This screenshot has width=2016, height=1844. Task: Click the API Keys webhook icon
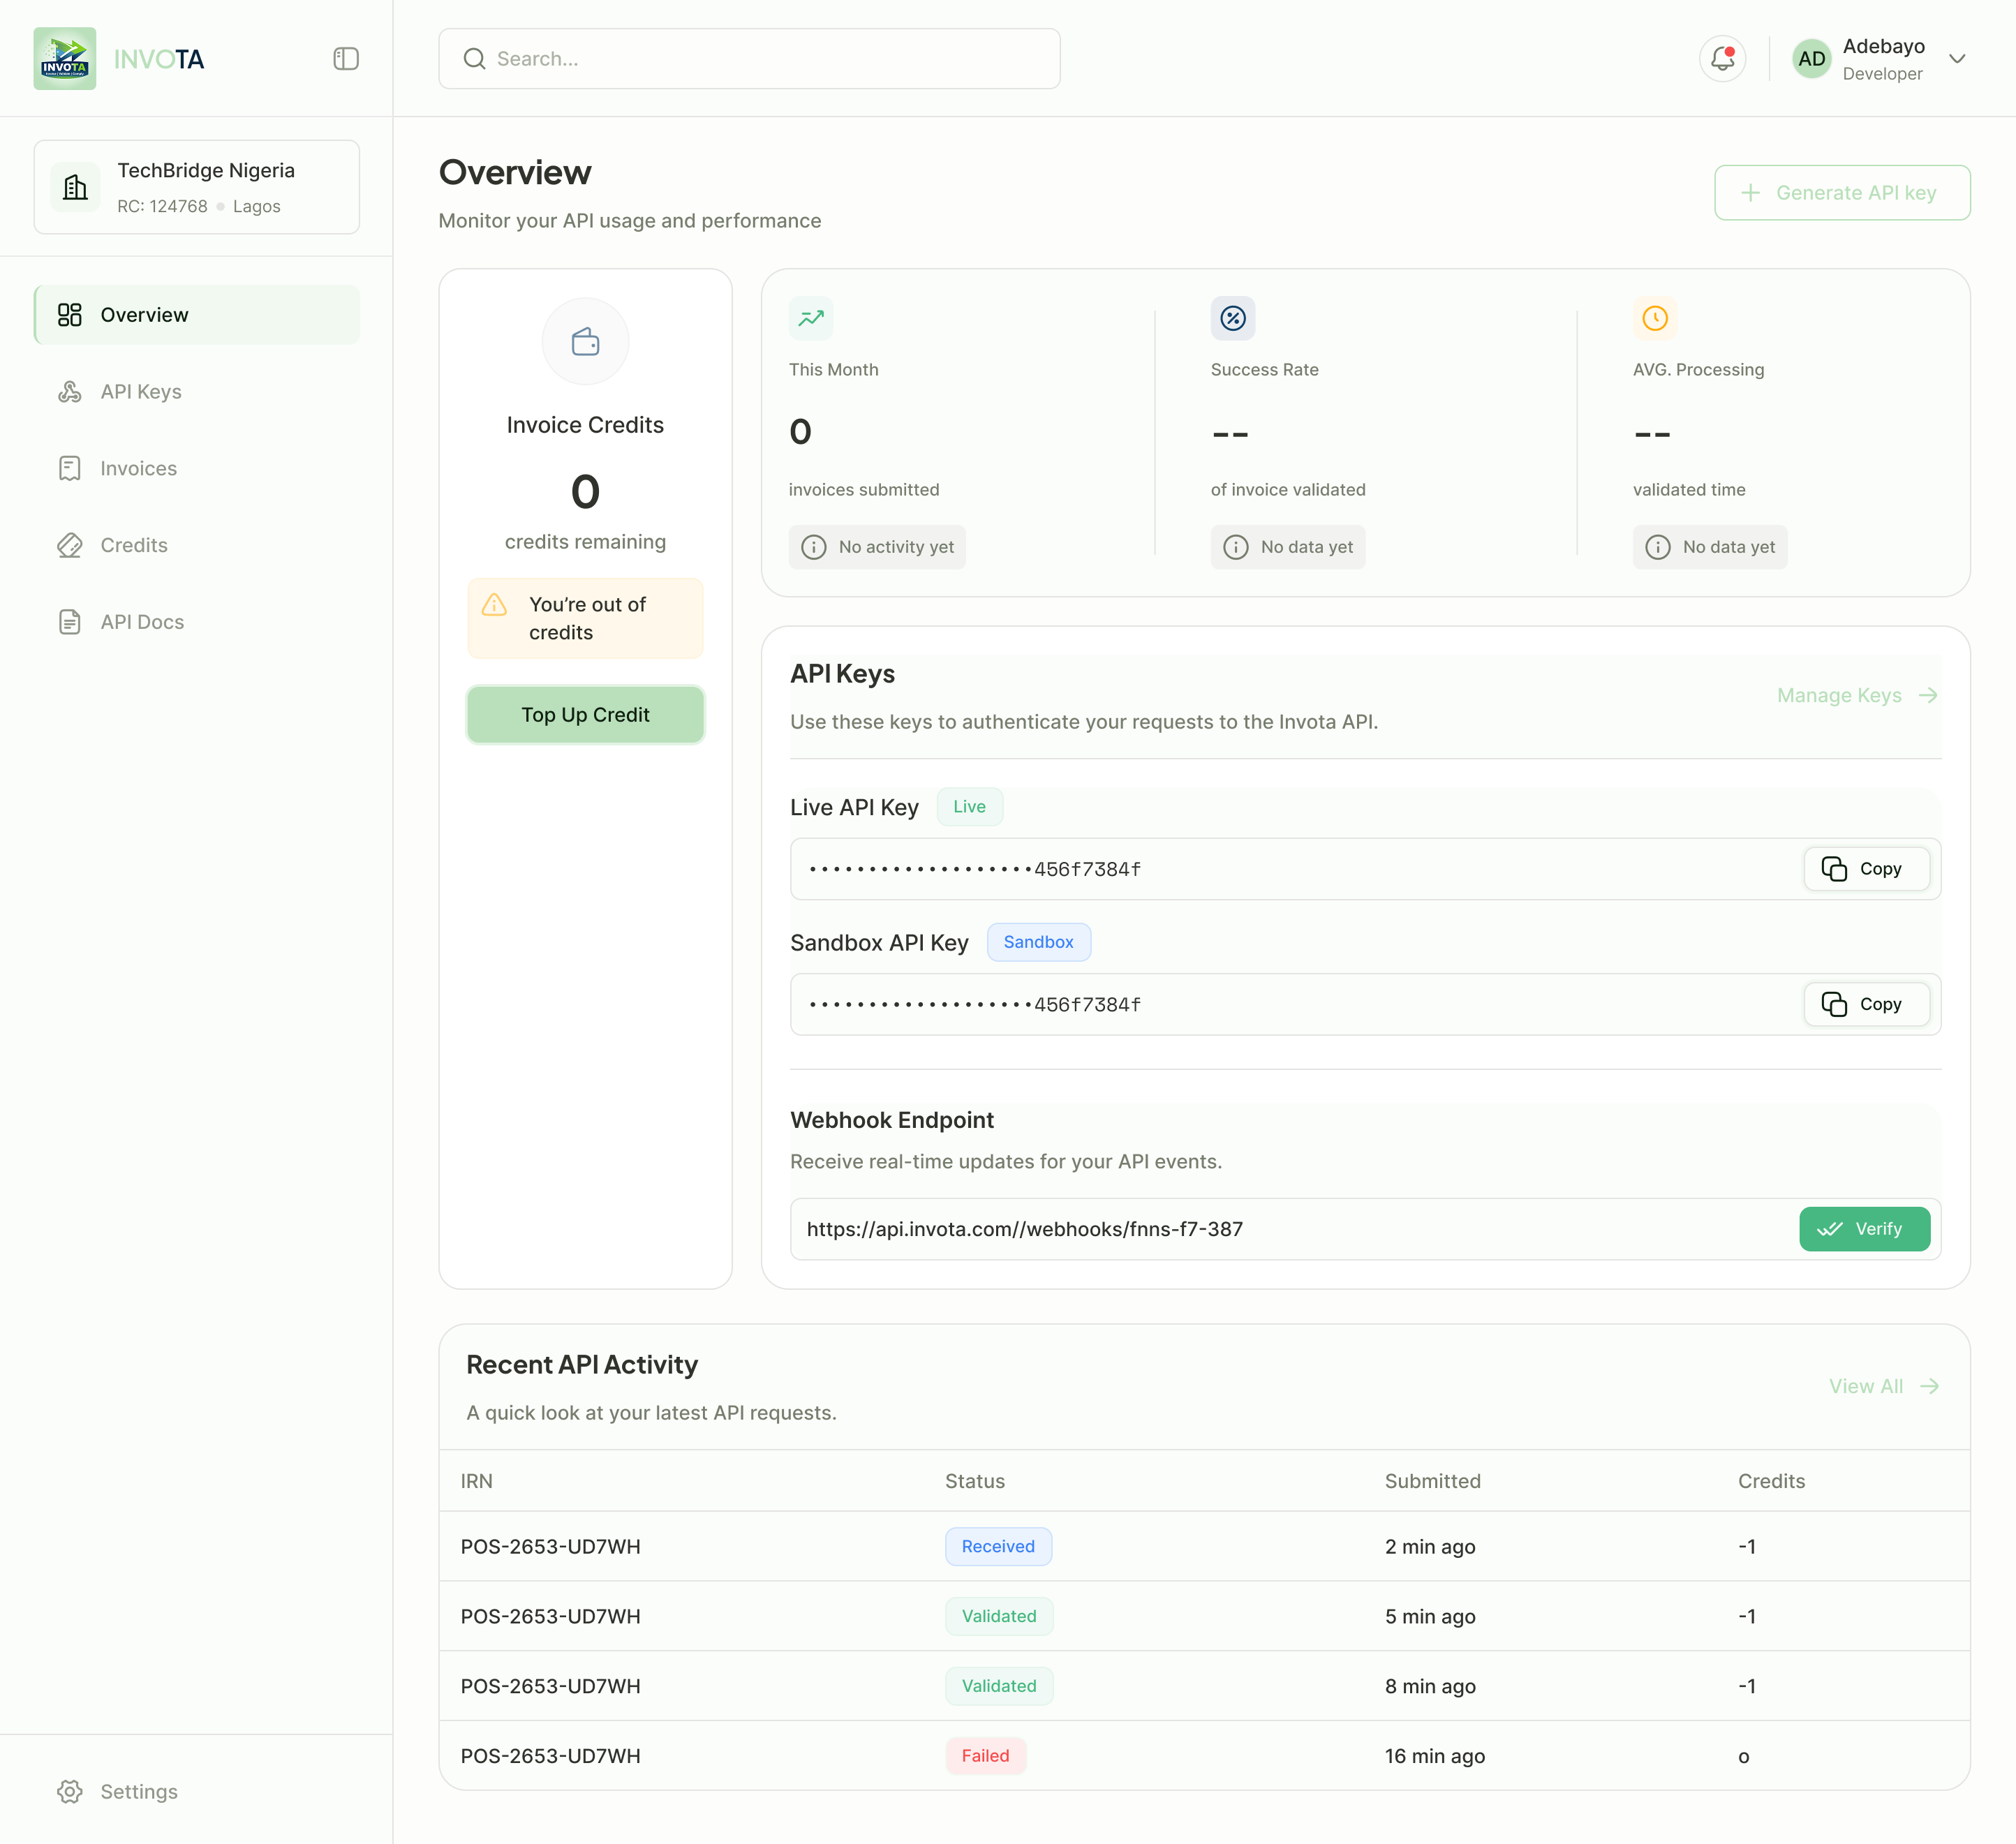pos(69,392)
